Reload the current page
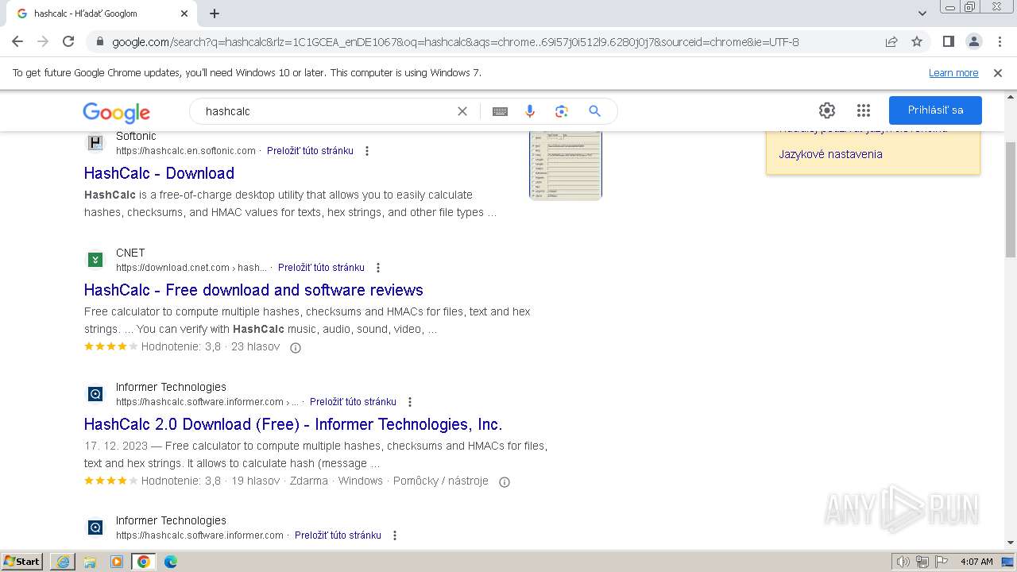Screen dimensions: 1017x572 click(x=68, y=41)
